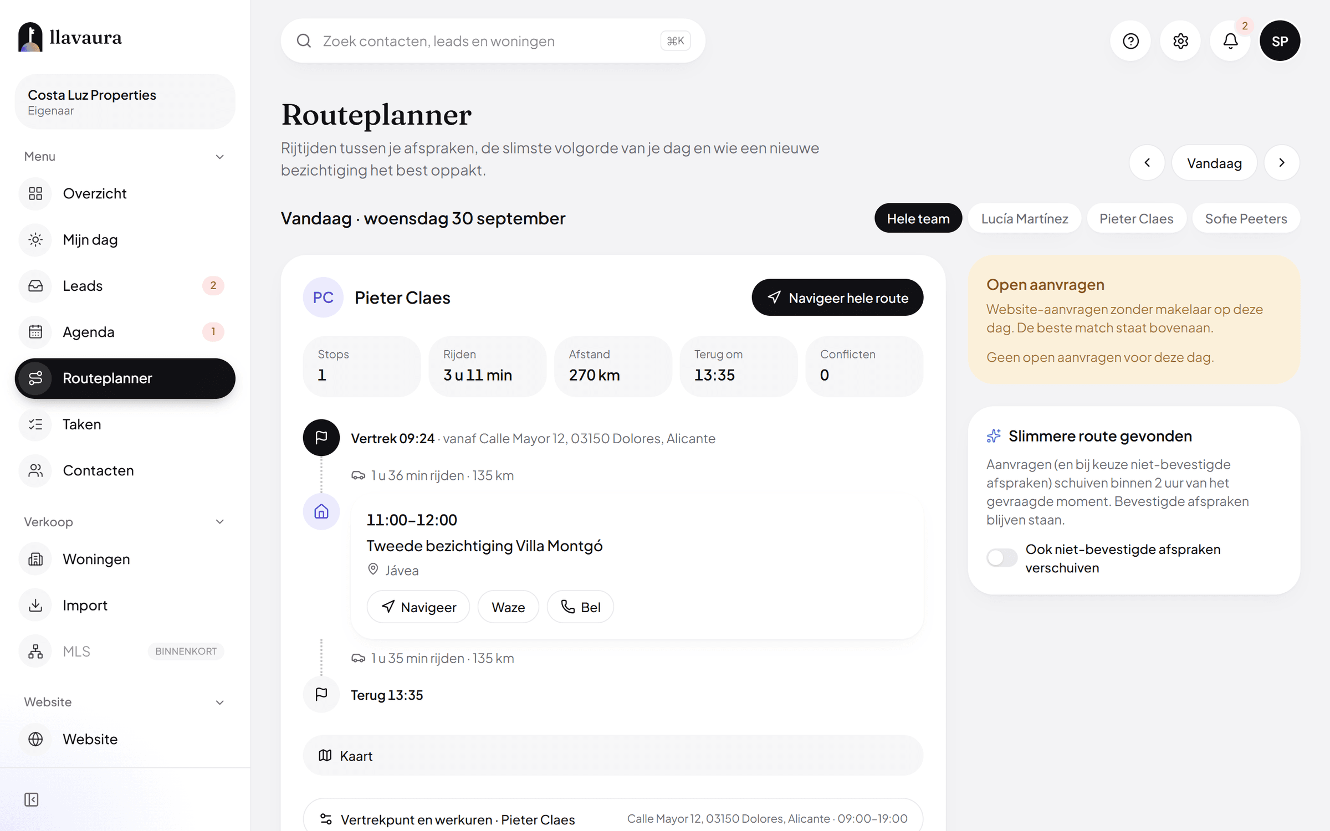Click the Tweede bezichtiging Villa Montgó title
The image size is (1330, 831).
click(484, 546)
